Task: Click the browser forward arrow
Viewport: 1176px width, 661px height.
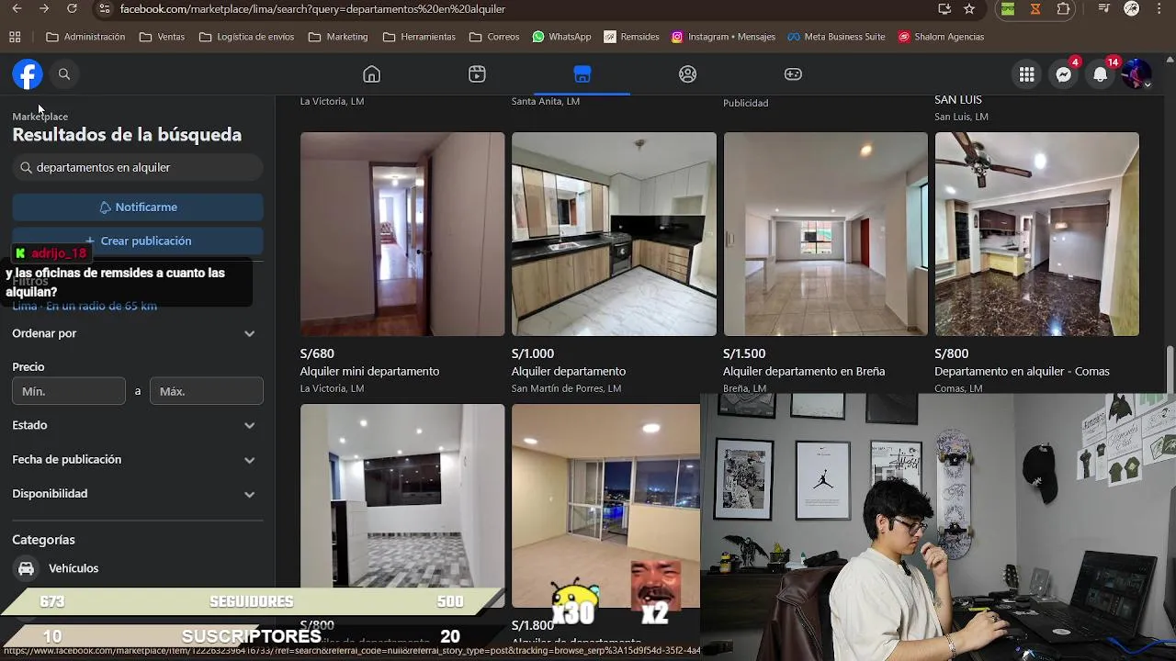Action: [43, 8]
